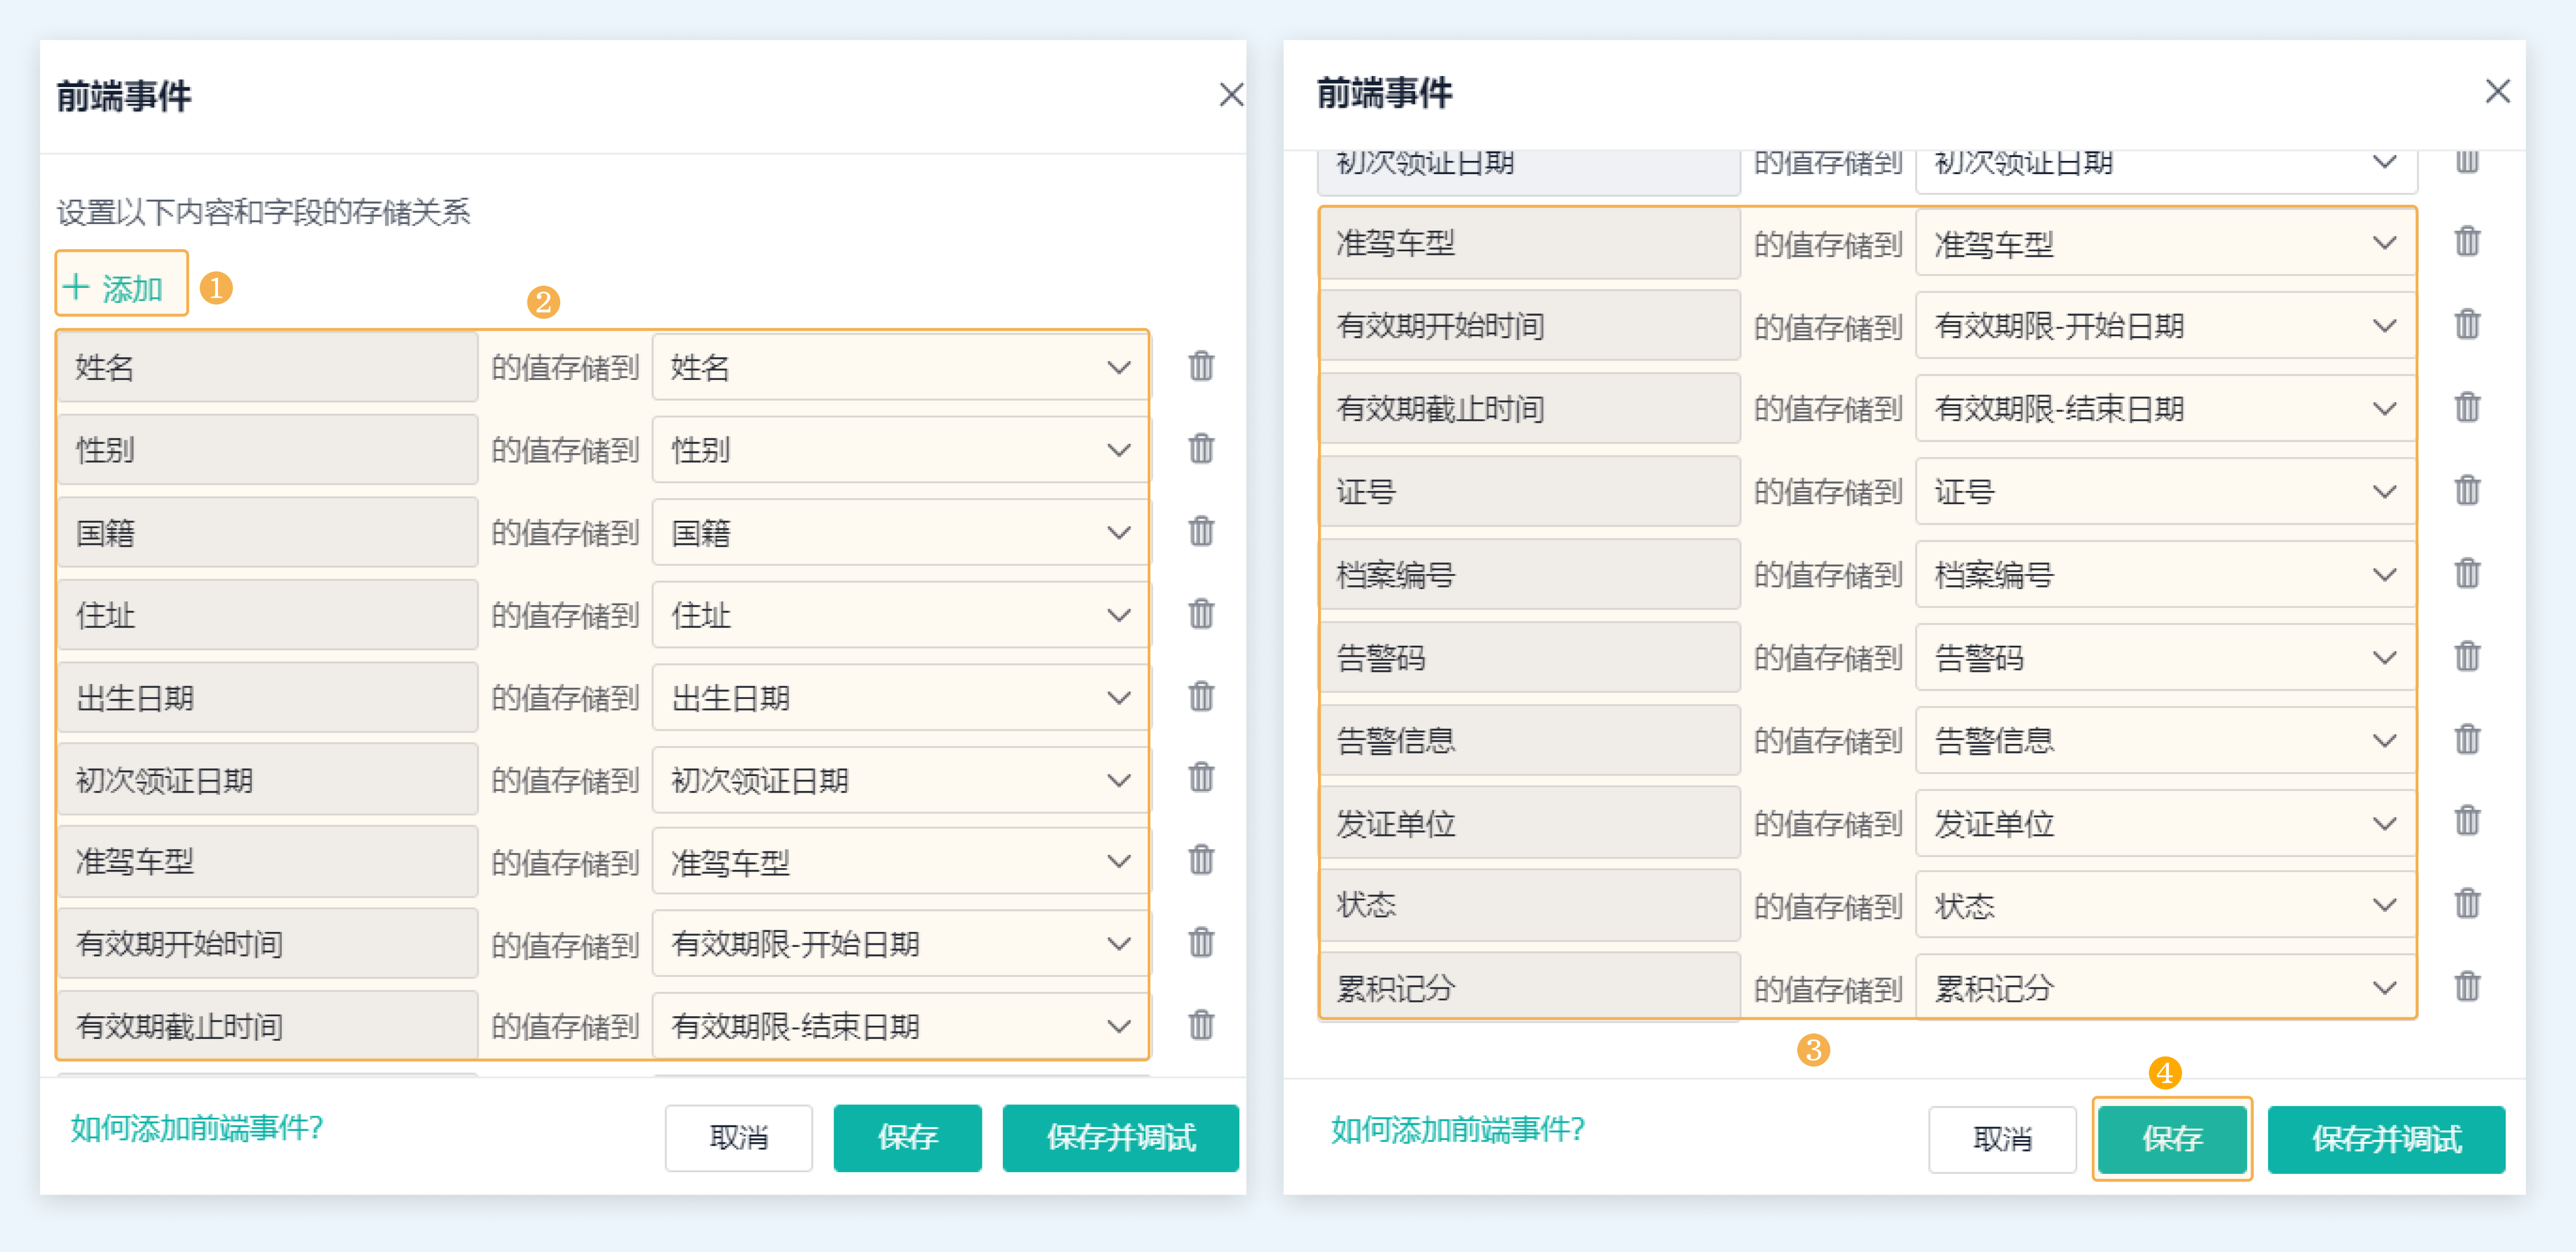The width and height of the screenshot is (2576, 1252).
Task: Open the 性别 target field dropdown
Action: point(899,450)
